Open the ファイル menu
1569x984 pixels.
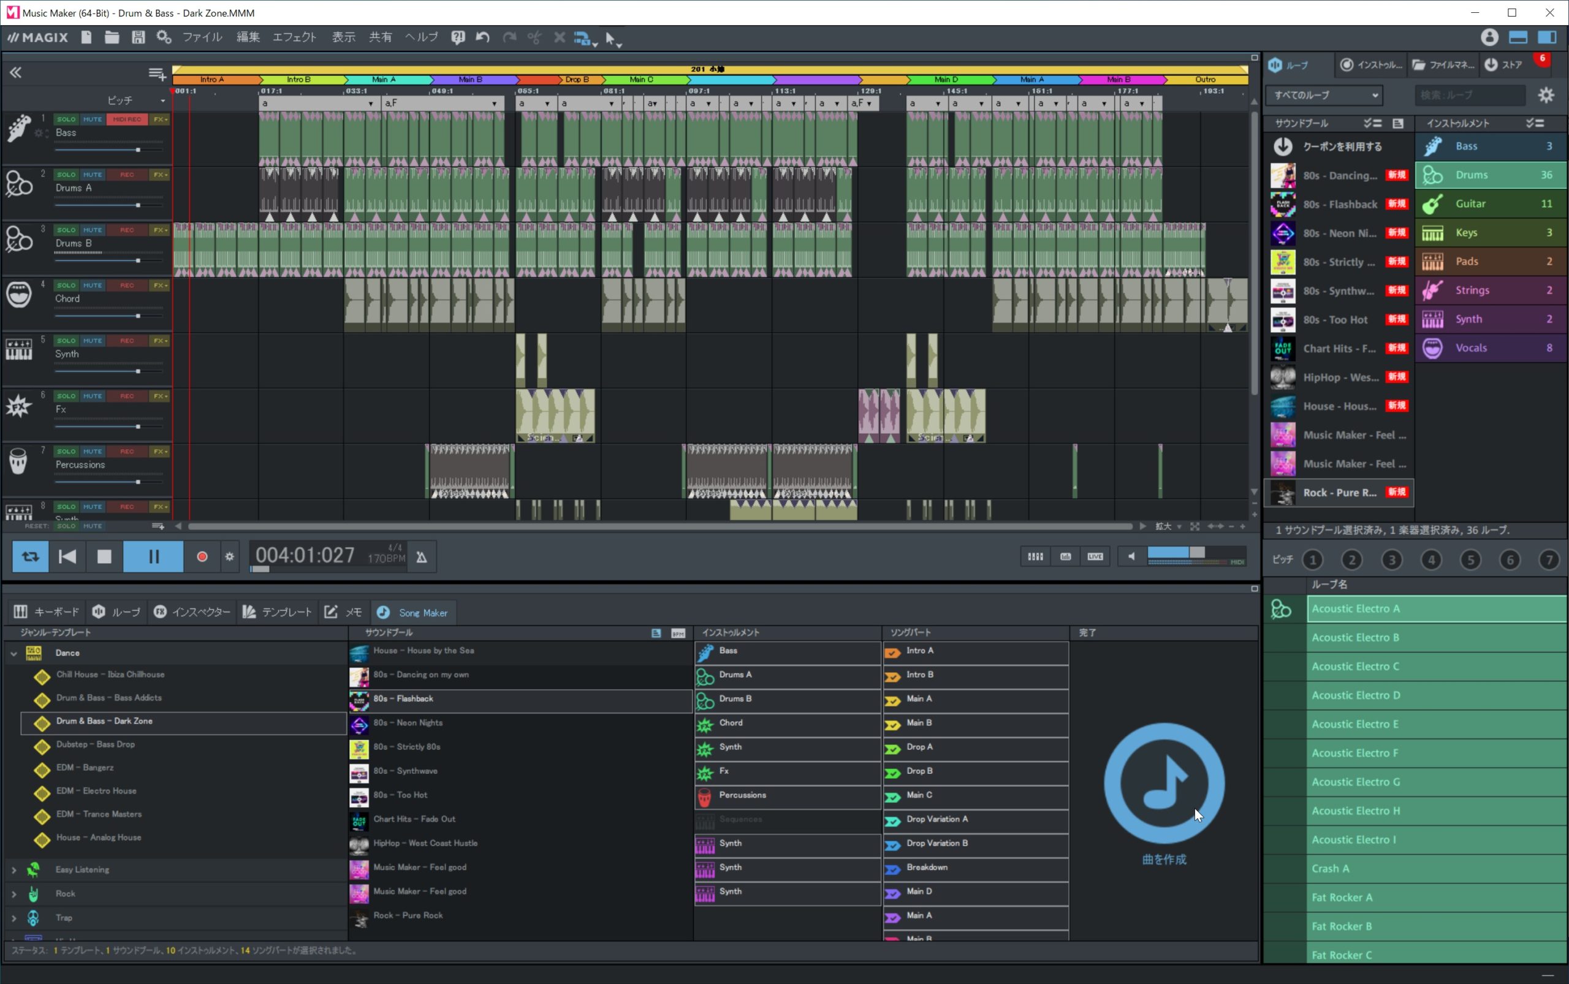coord(202,37)
